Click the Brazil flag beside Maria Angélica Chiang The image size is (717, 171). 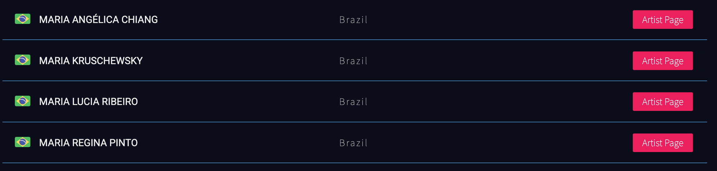22,19
